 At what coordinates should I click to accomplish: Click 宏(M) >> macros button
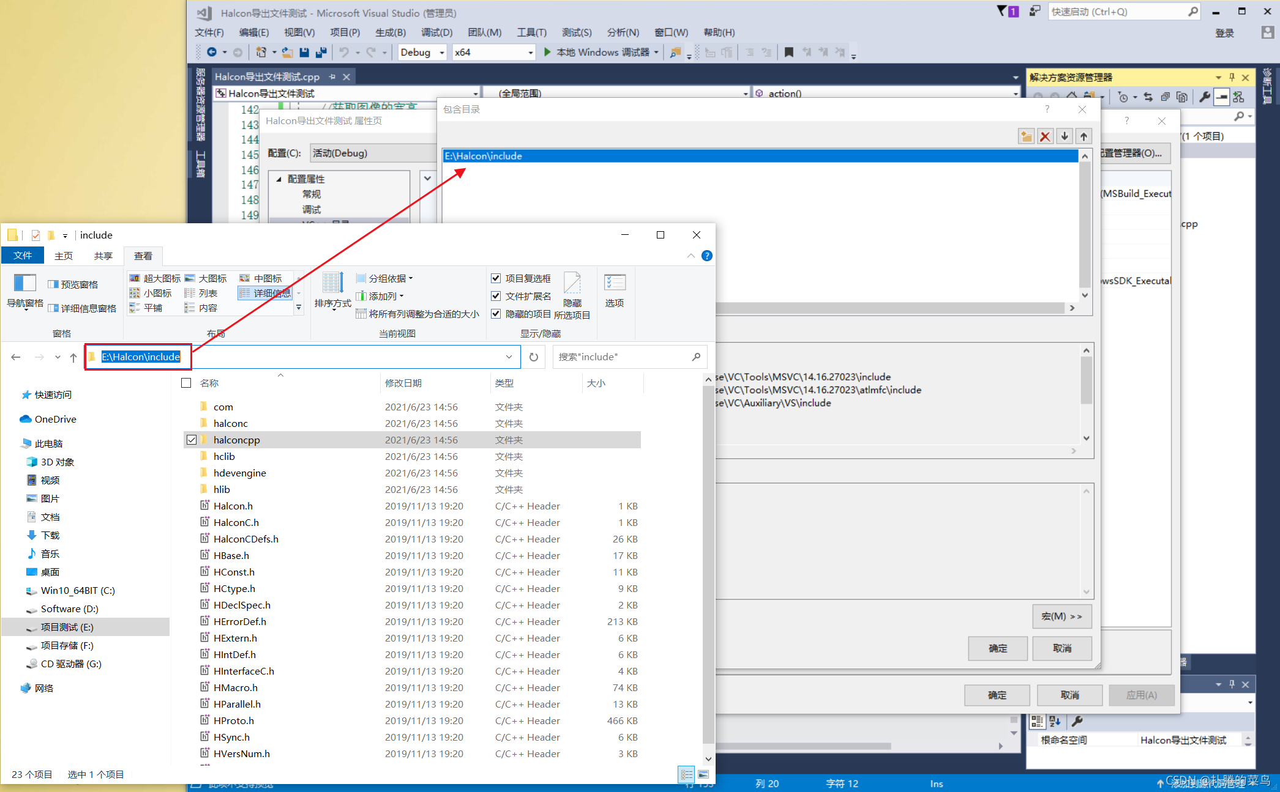(1061, 616)
